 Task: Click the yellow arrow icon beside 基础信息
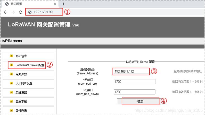(11, 56)
